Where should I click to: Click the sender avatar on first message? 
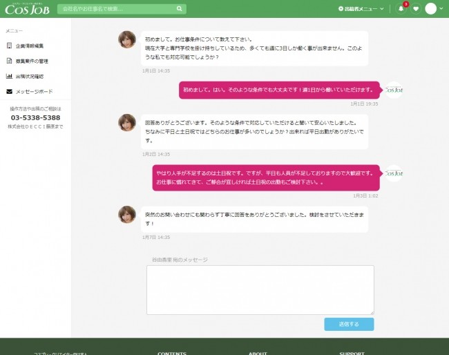click(127, 40)
